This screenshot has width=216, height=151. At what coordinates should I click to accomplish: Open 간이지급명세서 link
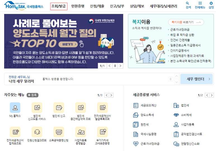179,51
